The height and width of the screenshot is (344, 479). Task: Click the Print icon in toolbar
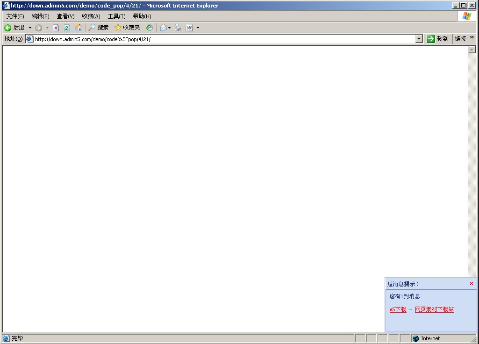coord(178,28)
